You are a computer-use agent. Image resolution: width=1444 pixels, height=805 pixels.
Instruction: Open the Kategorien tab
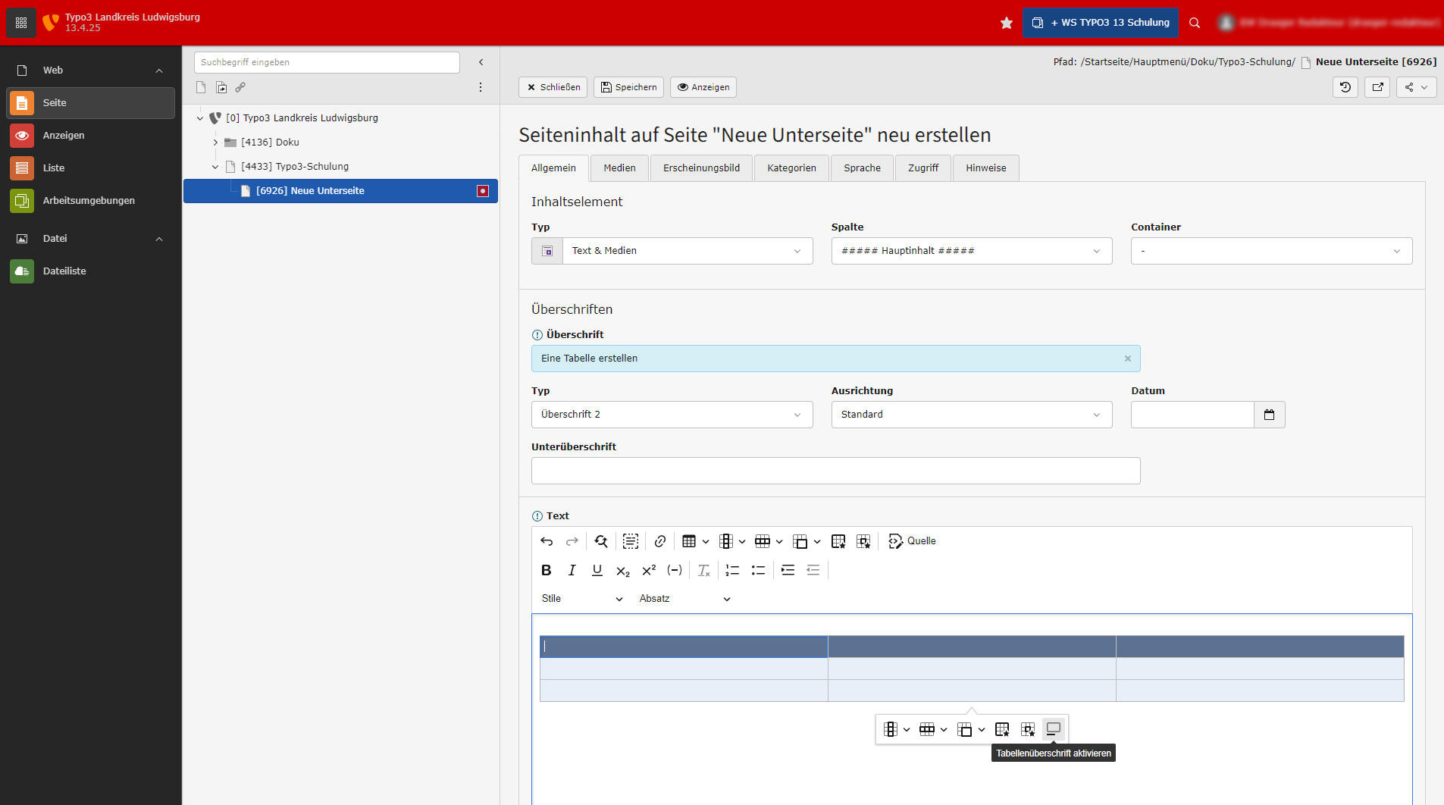791,168
